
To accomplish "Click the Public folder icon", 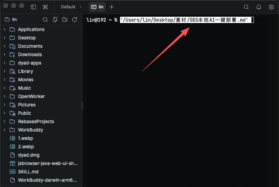I will click(13, 113).
